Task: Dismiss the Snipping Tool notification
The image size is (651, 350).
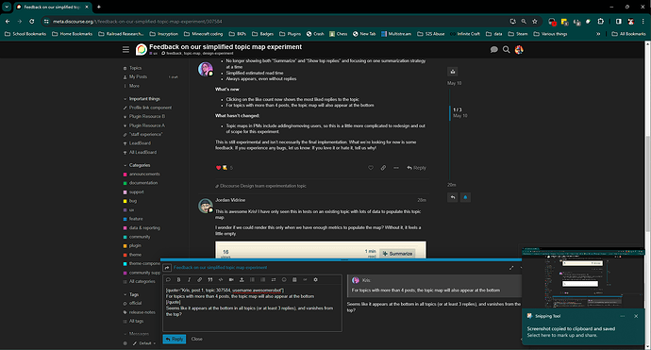Action: pos(636,316)
